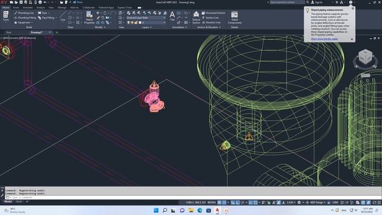Viewport: 382px width, 215px height.
Task: Switch to the Analyze ribbon tab
Action: point(41,8)
